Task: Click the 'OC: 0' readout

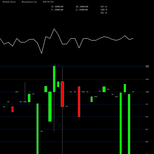Action: tap(104, 7)
